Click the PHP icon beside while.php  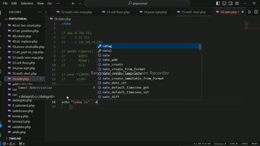coord(9,132)
